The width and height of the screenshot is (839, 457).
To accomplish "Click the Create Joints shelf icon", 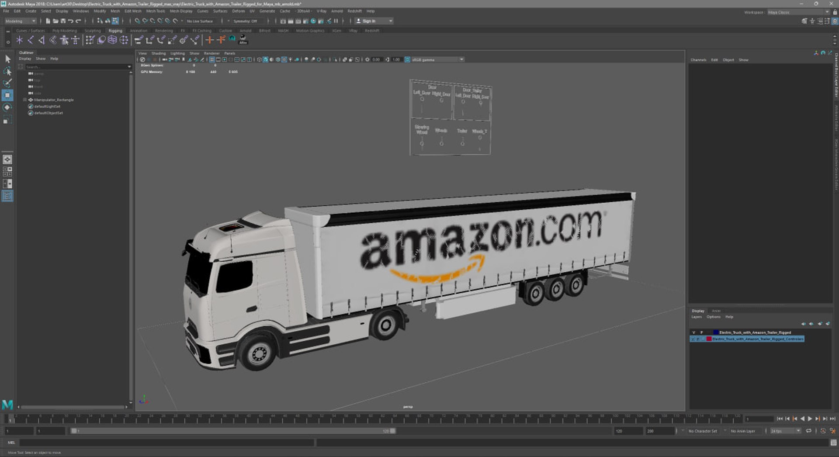I will [x=31, y=40].
